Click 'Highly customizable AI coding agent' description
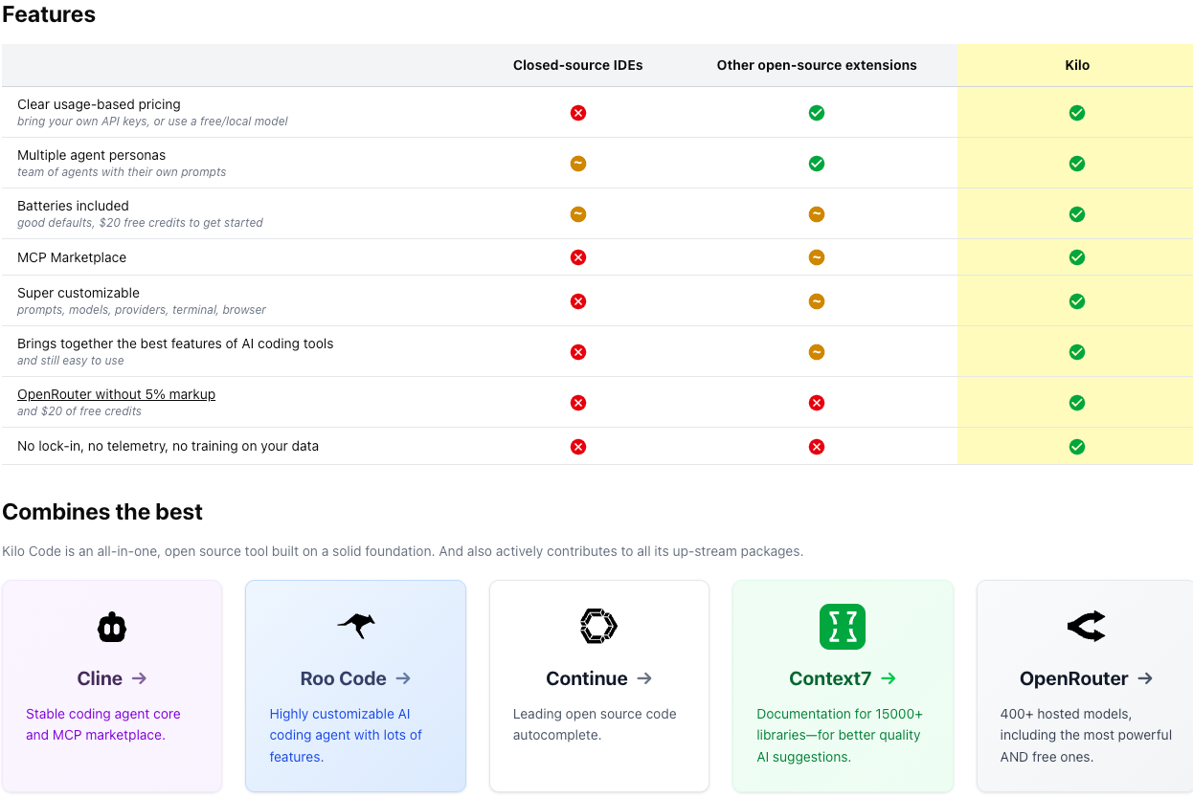 [x=346, y=735]
